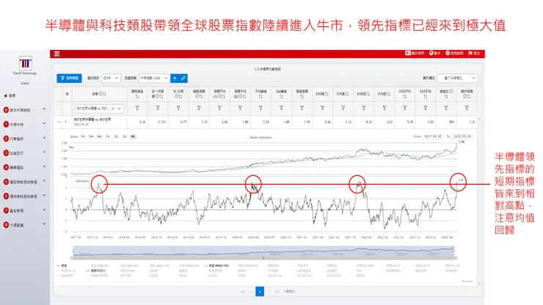Viewport: 543px width, 305px height.
Task: Click the blue pencil edit button
Action: coord(183,78)
